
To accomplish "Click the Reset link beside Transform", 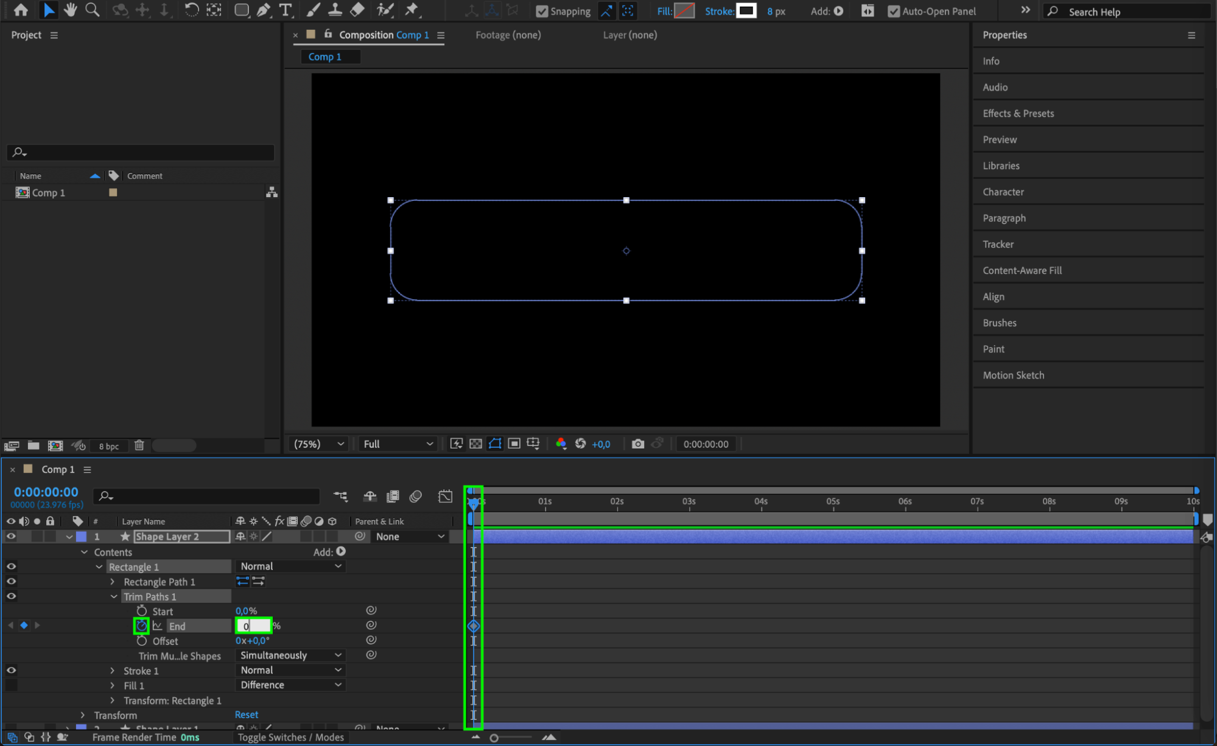I will [246, 714].
